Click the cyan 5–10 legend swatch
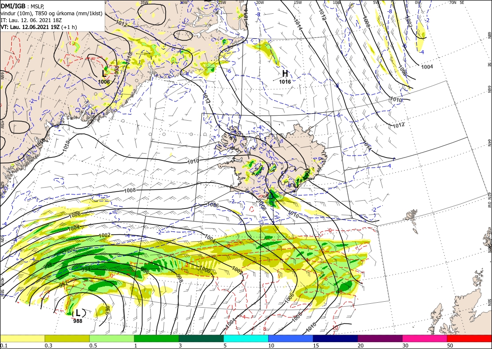This screenshot has width=492, height=349. click(x=246, y=338)
